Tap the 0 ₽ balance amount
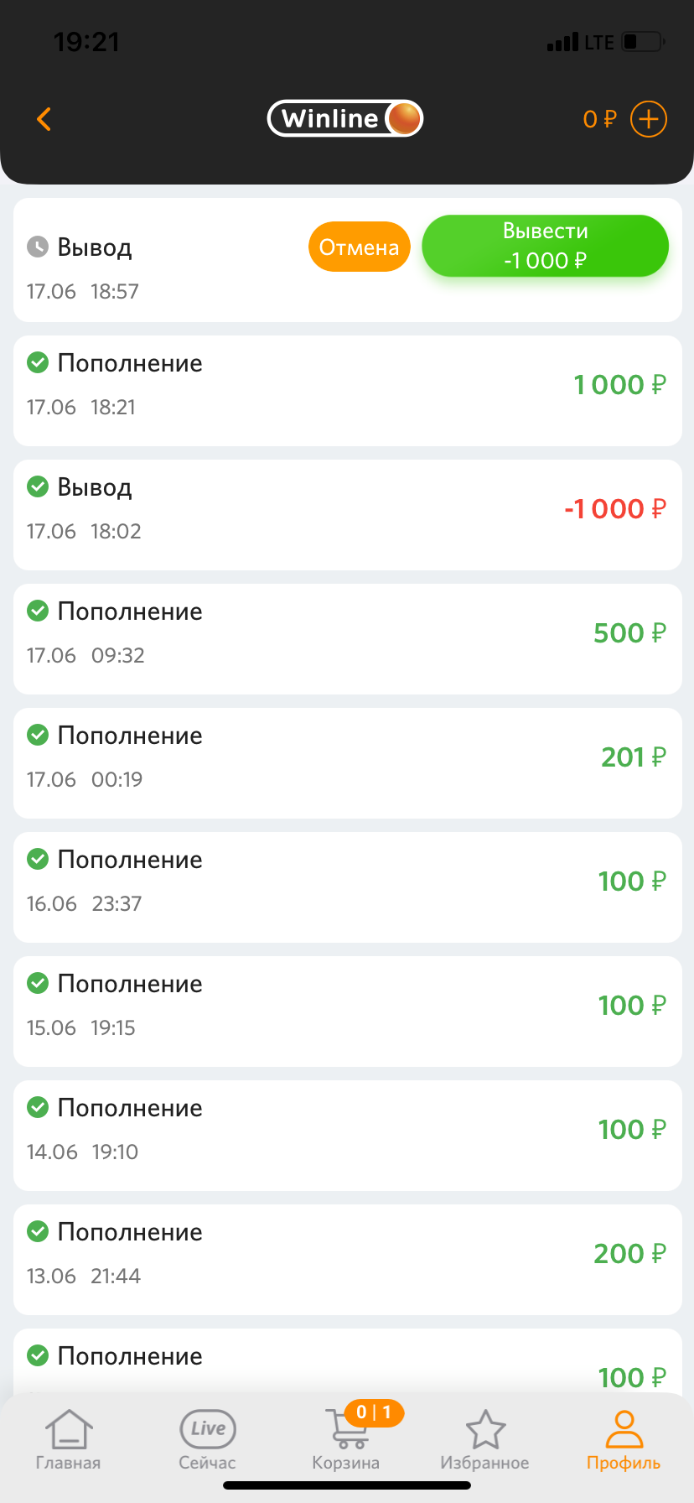This screenshot has height=1503, width=694. [x=599, y=119]
